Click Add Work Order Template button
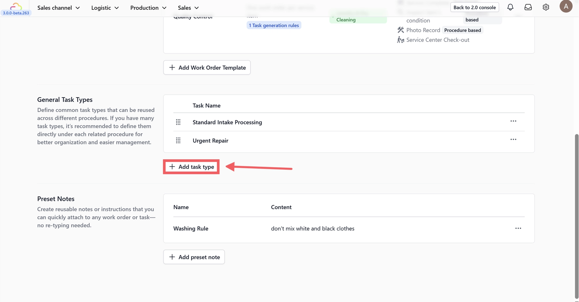Image resolution: width=579 pixels, height=302 pixels. 207,68
